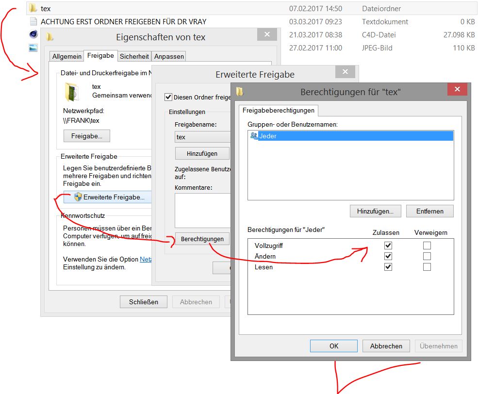Click the Jeder user group icon
Viewport: 478px width, 394px height.
pyautogui.click(x=254, y=136)
